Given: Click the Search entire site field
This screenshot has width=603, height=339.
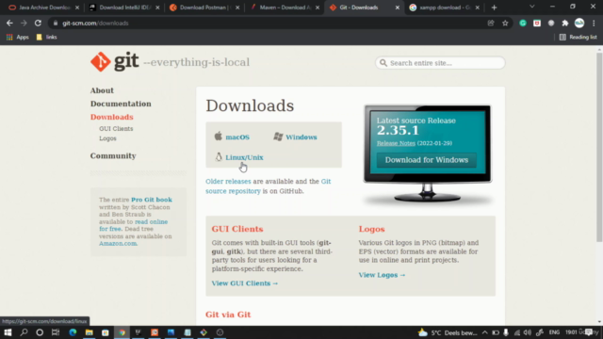Looking at the screenshot, I should (440, 63).
